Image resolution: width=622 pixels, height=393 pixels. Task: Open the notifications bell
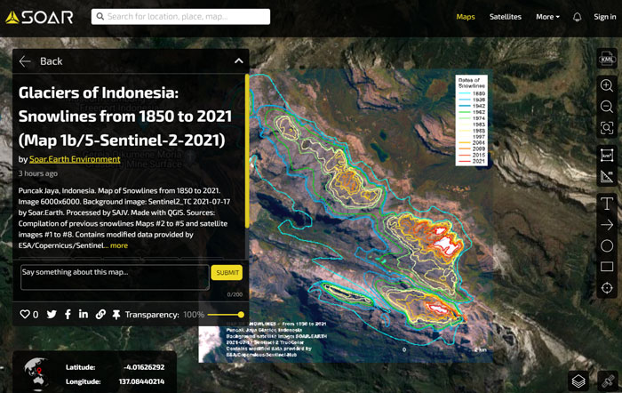[578, 17]
